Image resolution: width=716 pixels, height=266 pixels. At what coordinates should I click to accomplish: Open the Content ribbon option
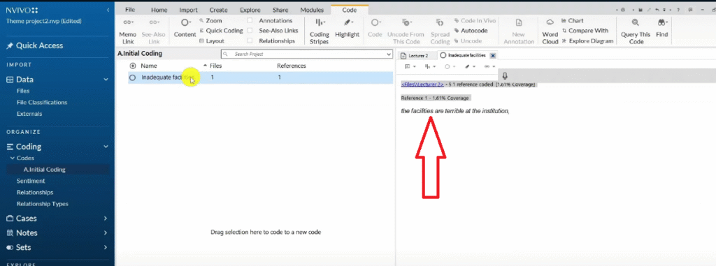point(185,29)
